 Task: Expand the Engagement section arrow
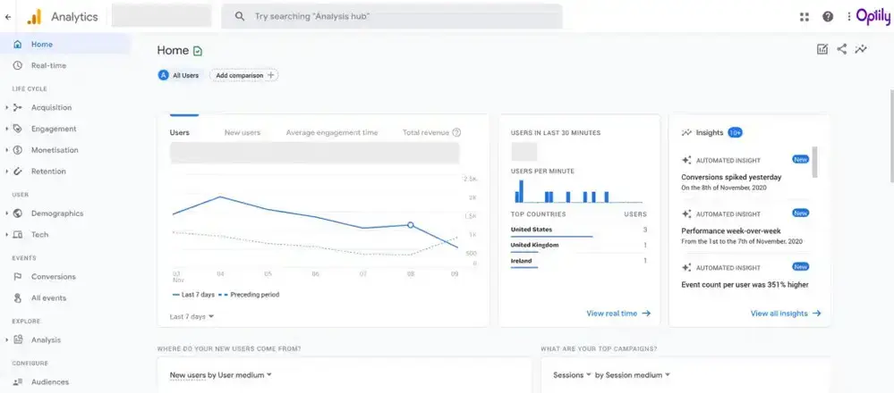[7, 129]
